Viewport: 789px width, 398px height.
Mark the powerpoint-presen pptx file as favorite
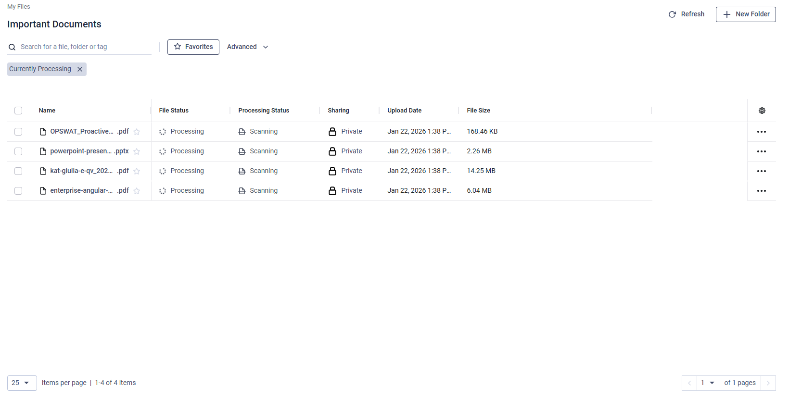click(x=137, y=151)
